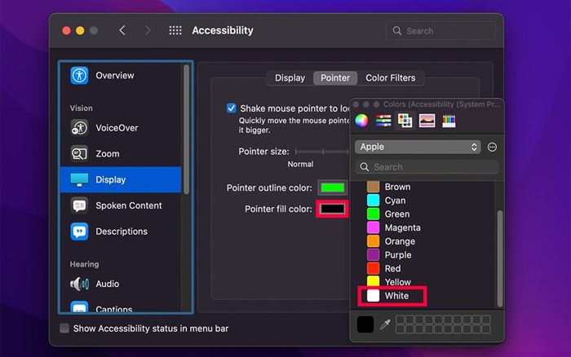Navigate back with the left chevron
This screenshot has width=571, height=357.
pos(122,31)
